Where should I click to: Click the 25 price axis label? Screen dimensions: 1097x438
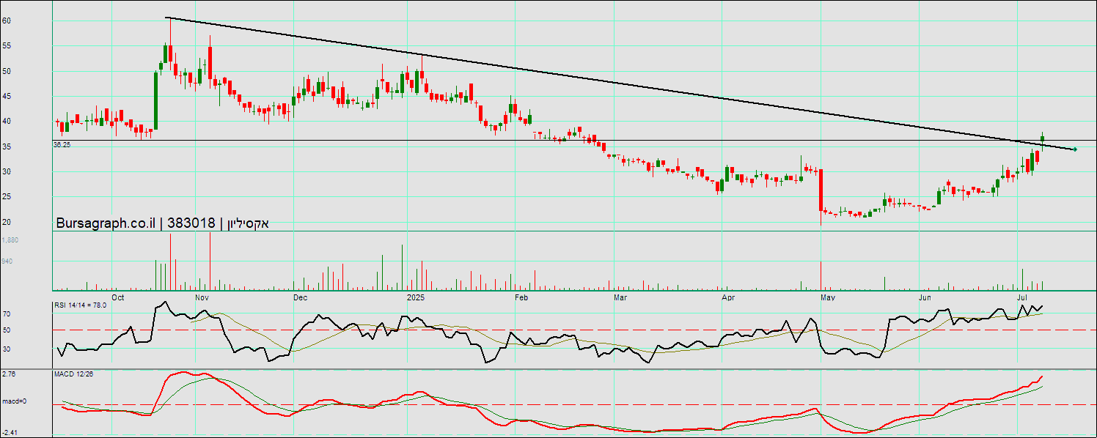pos(6,196)
